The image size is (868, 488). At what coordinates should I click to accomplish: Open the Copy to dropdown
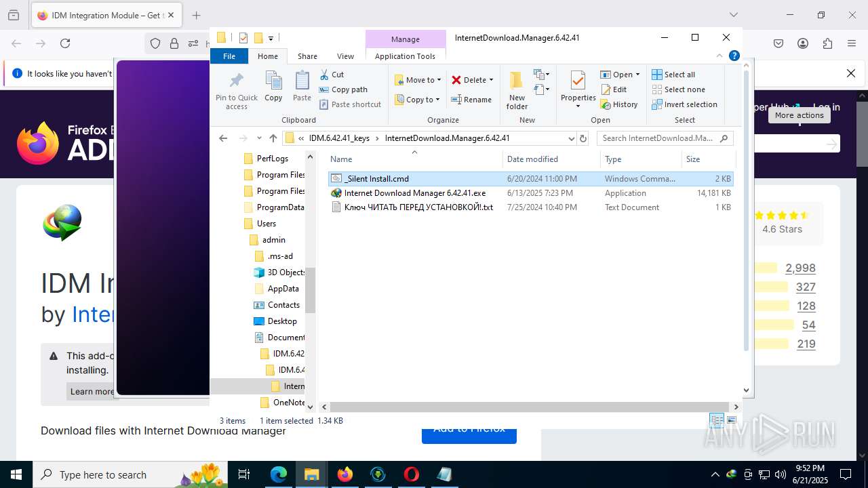[418, 100]
